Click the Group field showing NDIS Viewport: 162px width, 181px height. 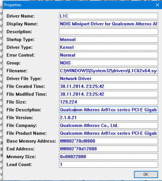(108, 63)
